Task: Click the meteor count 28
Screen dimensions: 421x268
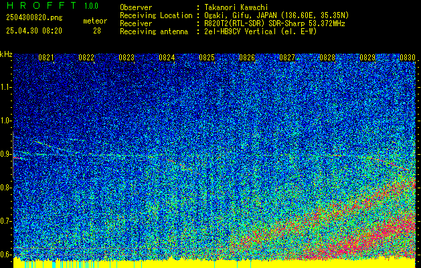Action: 97,31
